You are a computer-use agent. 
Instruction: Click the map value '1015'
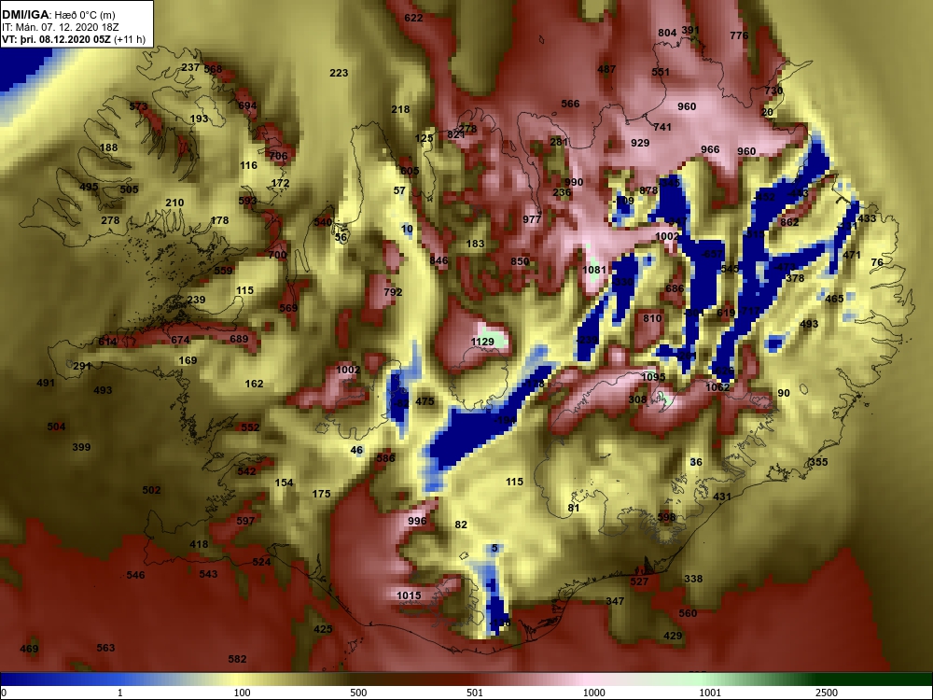click(x=409, y=595)
